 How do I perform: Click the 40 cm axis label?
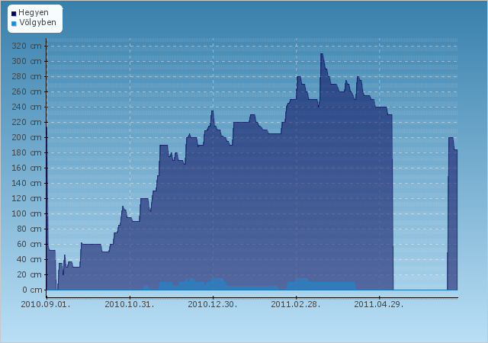coord(29,260)
